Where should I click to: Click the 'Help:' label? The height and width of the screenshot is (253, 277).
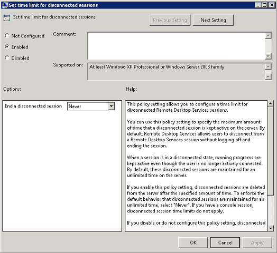click(131, 89)
